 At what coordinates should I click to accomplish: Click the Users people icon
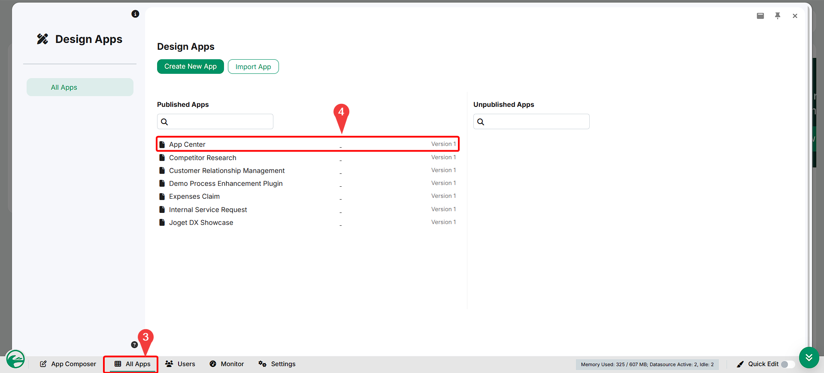pos(169,364)
